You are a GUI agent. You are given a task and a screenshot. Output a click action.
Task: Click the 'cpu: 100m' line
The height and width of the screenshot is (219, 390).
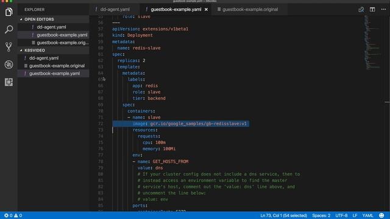click(154, 142)
